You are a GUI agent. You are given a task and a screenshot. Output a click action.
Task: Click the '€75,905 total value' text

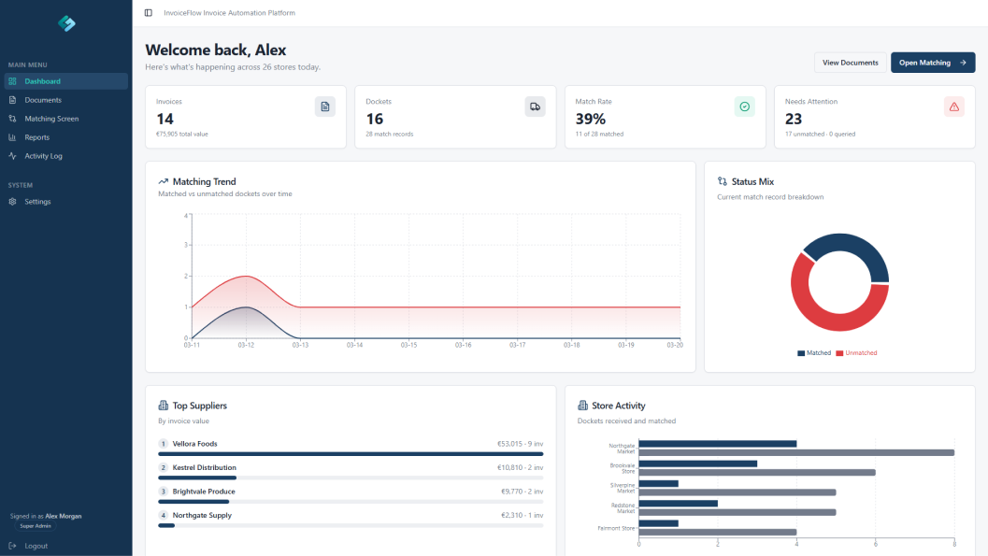(x=182, y=135)
